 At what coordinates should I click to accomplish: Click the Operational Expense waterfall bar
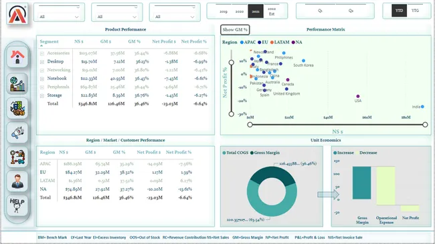(x=386, y=186)
